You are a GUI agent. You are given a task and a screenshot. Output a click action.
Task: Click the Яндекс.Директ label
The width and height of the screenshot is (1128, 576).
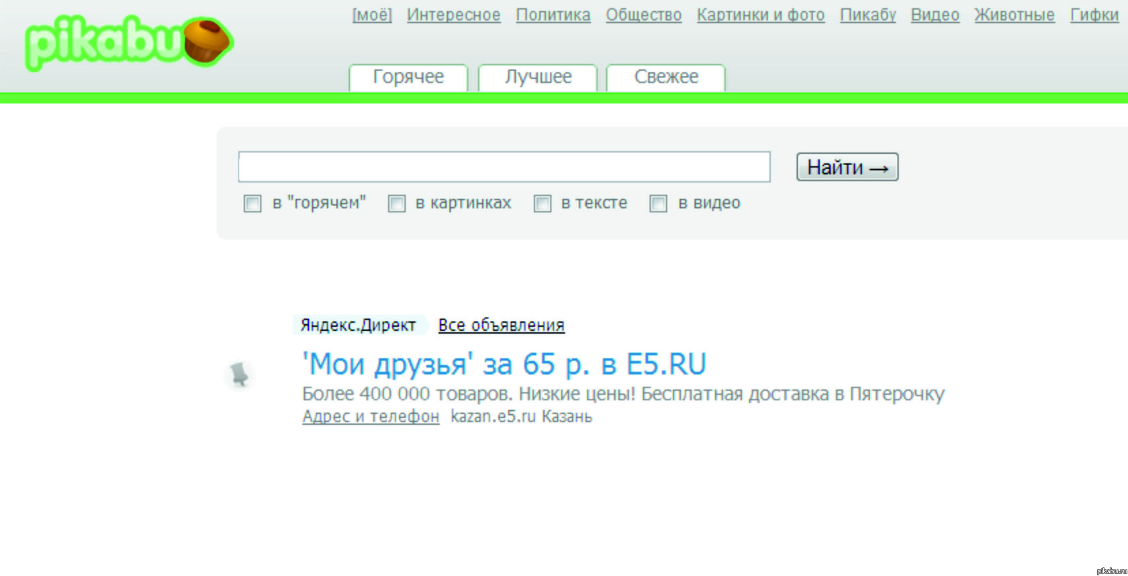coord(359,325)
